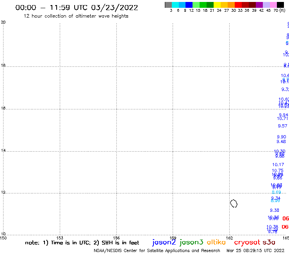Select the 'Mar 25 08:29:15 UTC 2022' timestamp

[x=255, y=250]
